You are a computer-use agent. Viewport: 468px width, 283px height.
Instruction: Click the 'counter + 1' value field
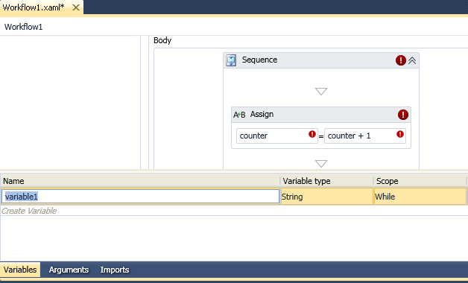[364, 136]
